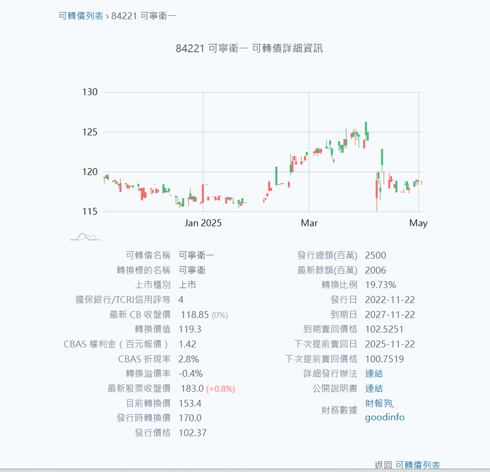Open the 公開說明書 連結 link
This screenshot has height=472, width=490.
coord(373,388)
